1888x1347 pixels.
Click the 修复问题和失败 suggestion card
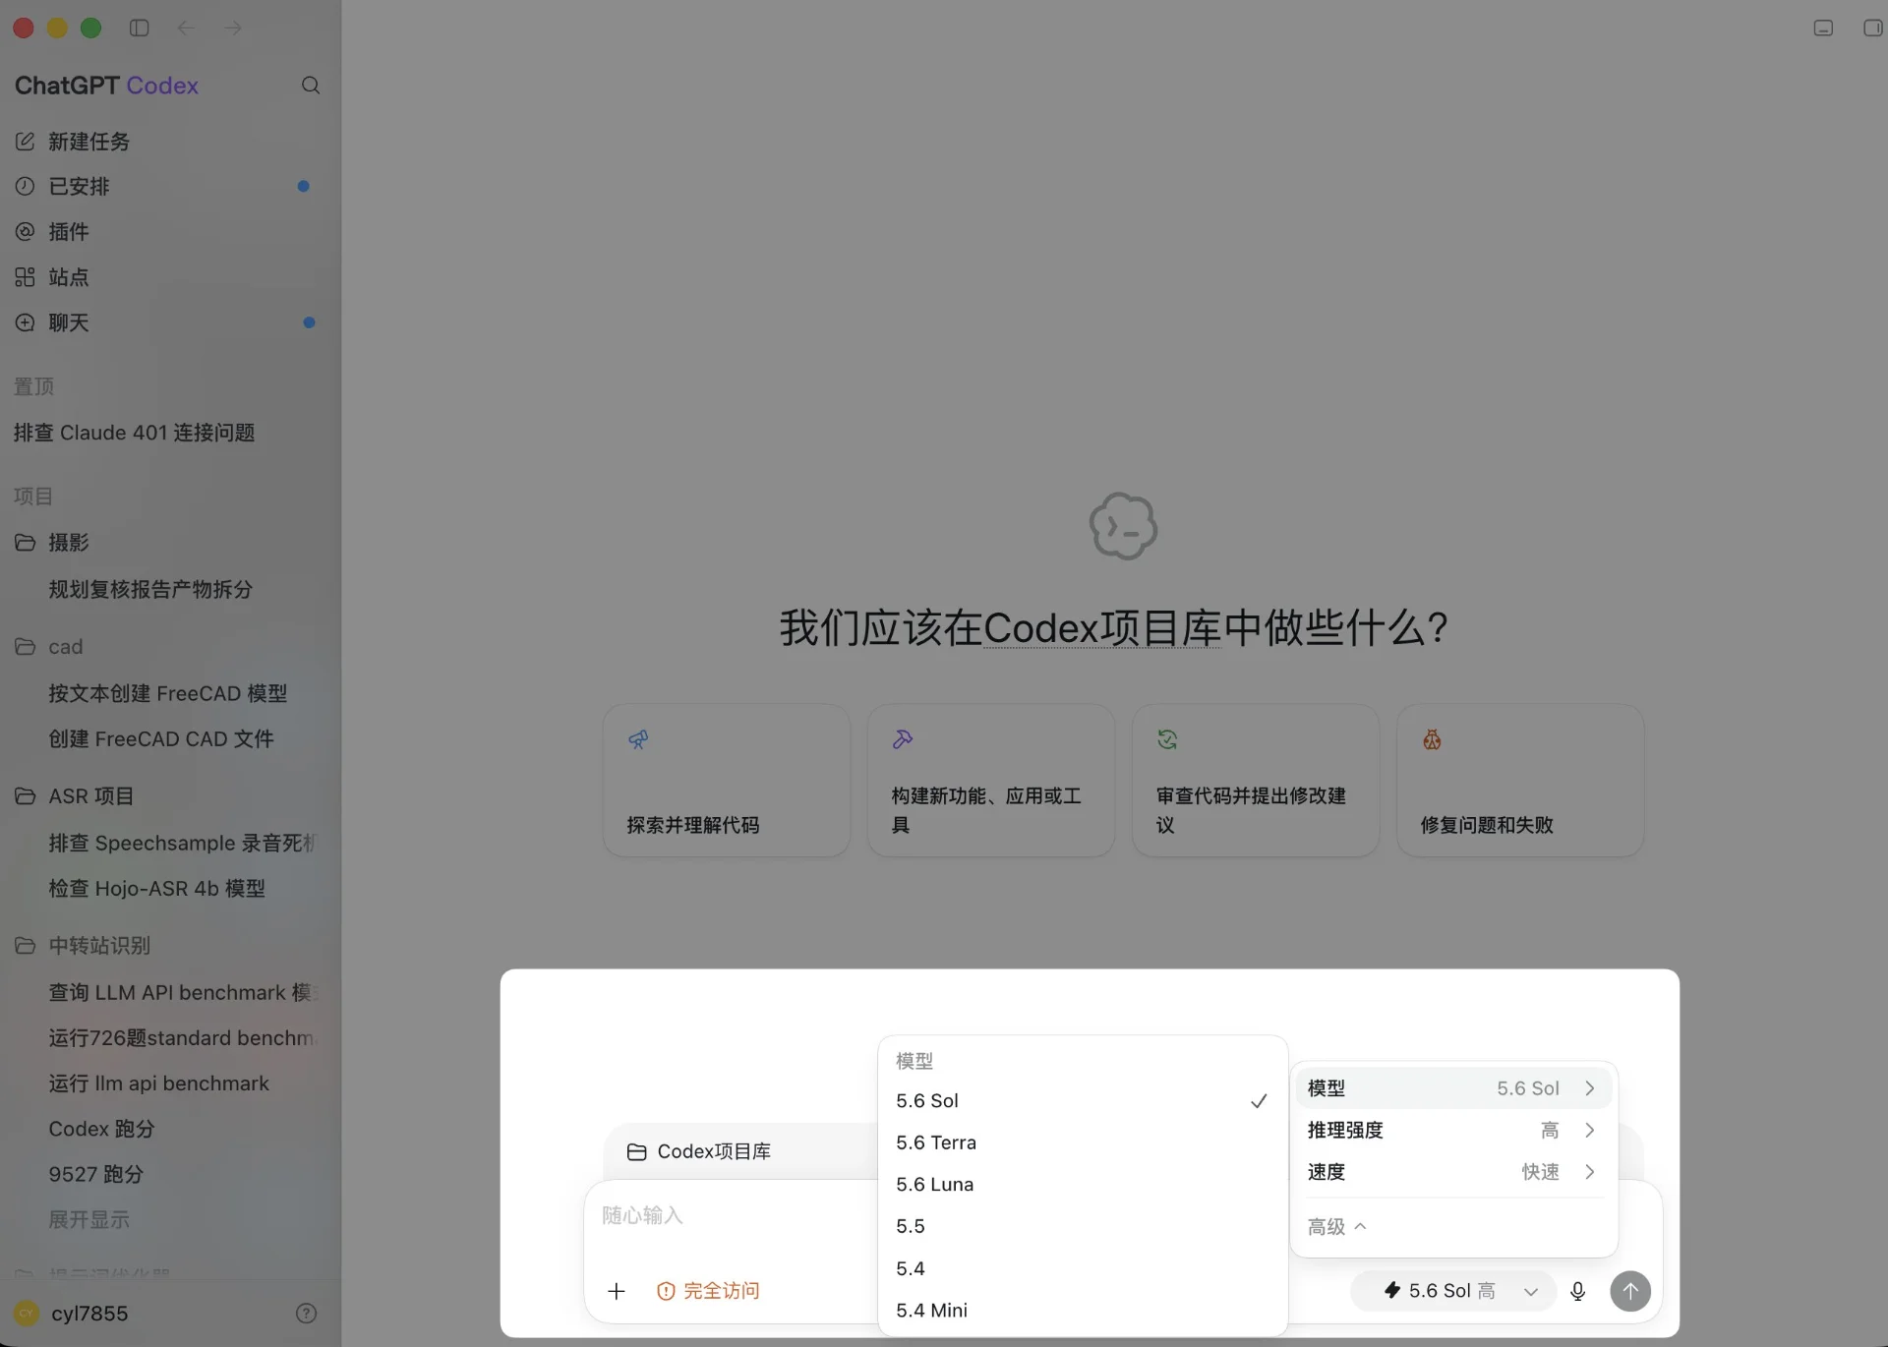click(1520, 781)
